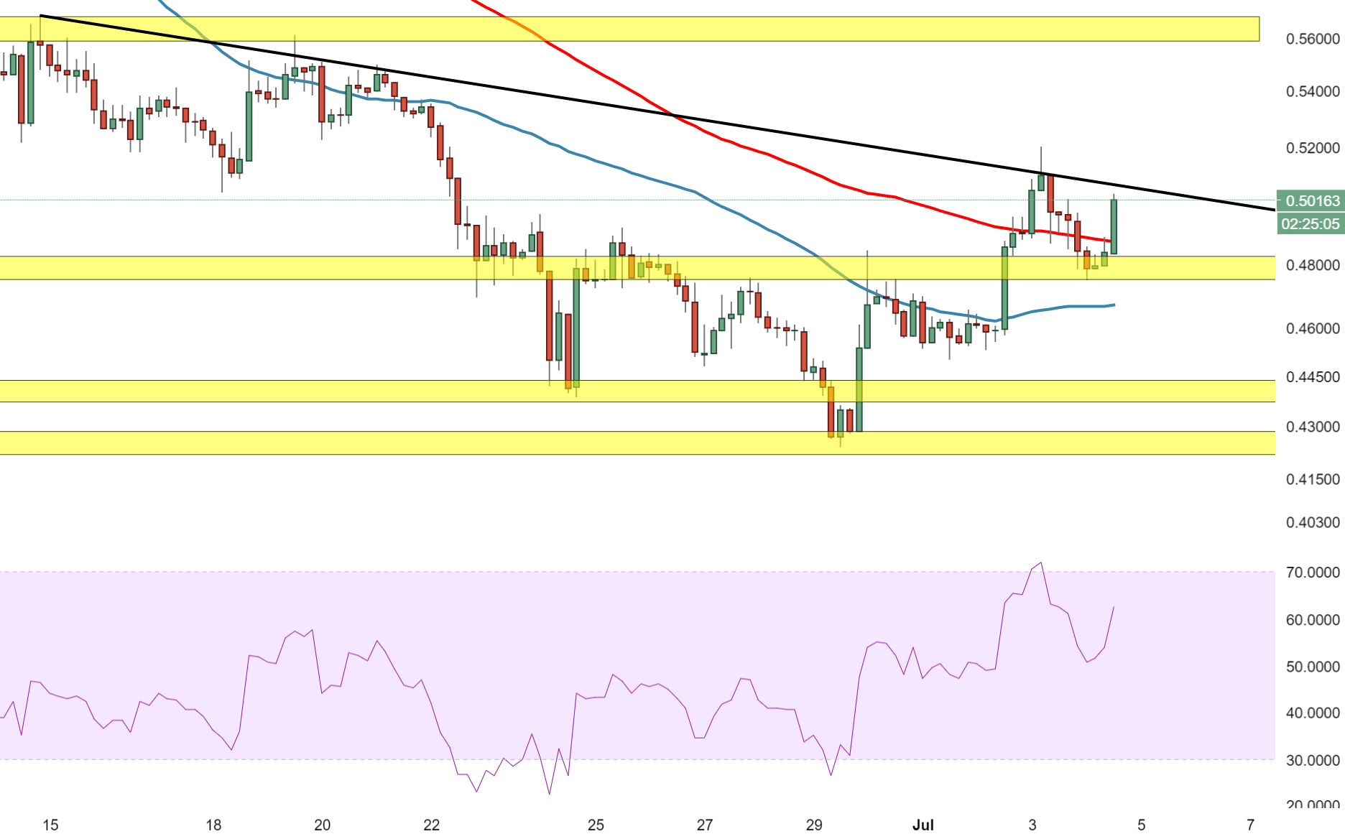This screenshot has width=1345, height=834.
Task: Click the date label 15 on time axis
Action: point(50,825)
